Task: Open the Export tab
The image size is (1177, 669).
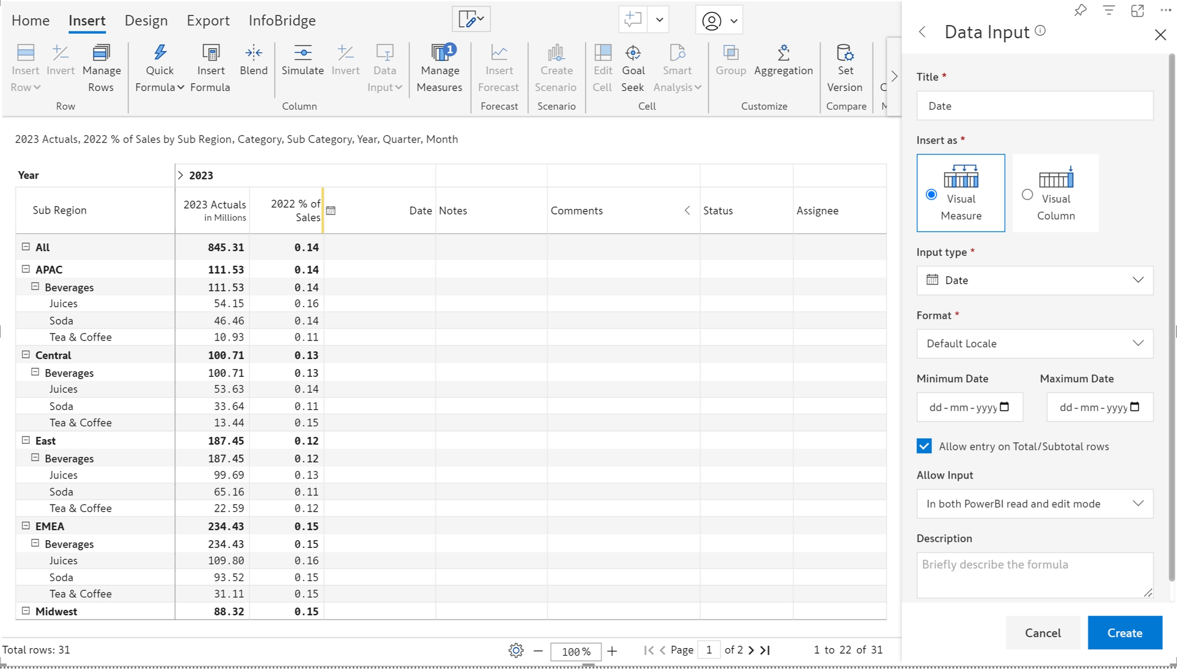Action: tap(208, 20)
